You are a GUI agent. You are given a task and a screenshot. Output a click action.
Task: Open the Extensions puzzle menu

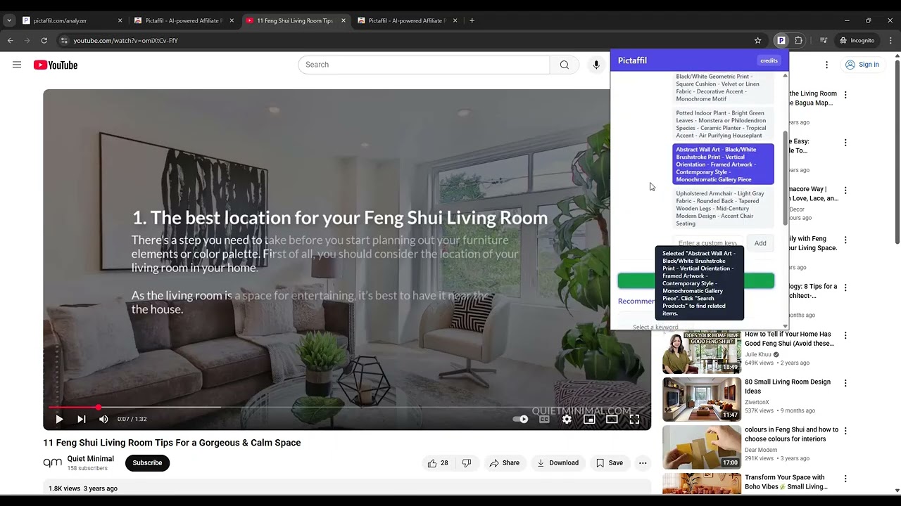[x=798, y=41]
